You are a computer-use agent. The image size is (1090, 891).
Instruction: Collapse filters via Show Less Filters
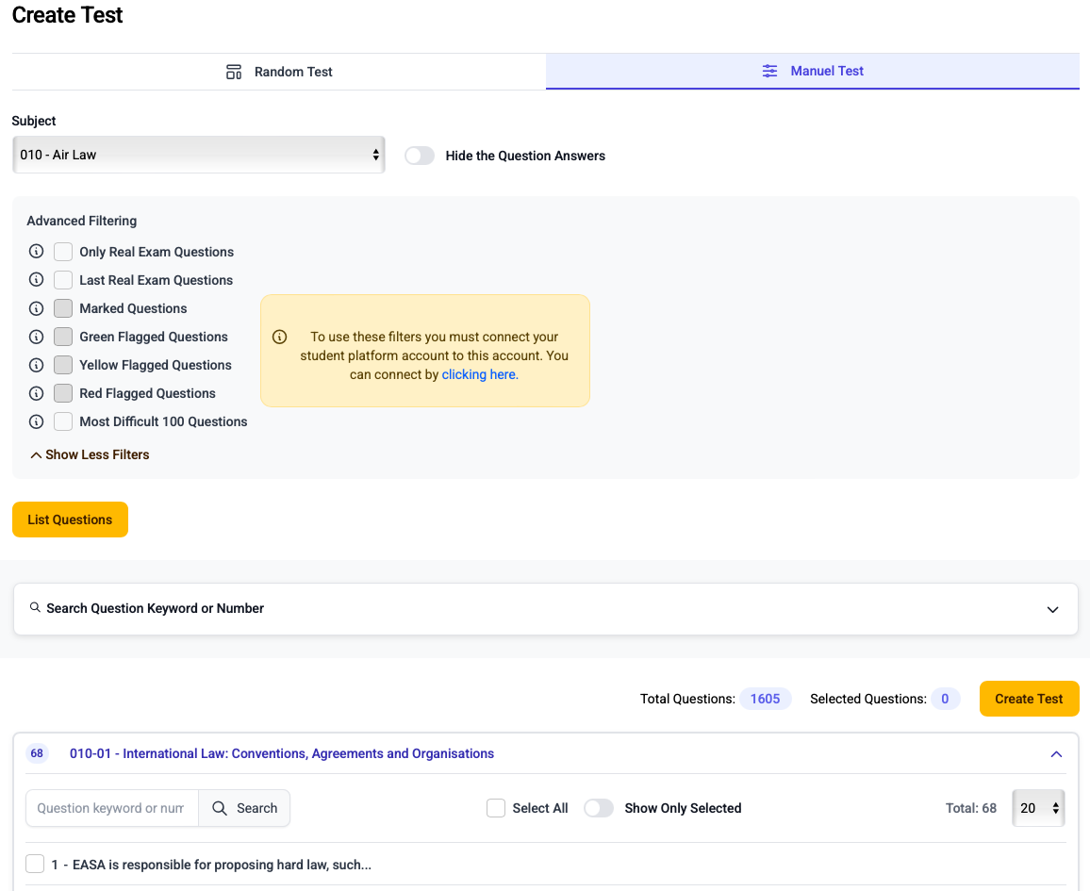tap(90, 454)
